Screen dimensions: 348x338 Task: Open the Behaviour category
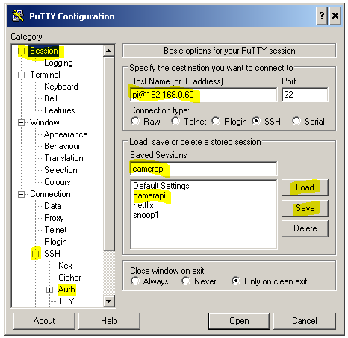(x=62, y=146)
